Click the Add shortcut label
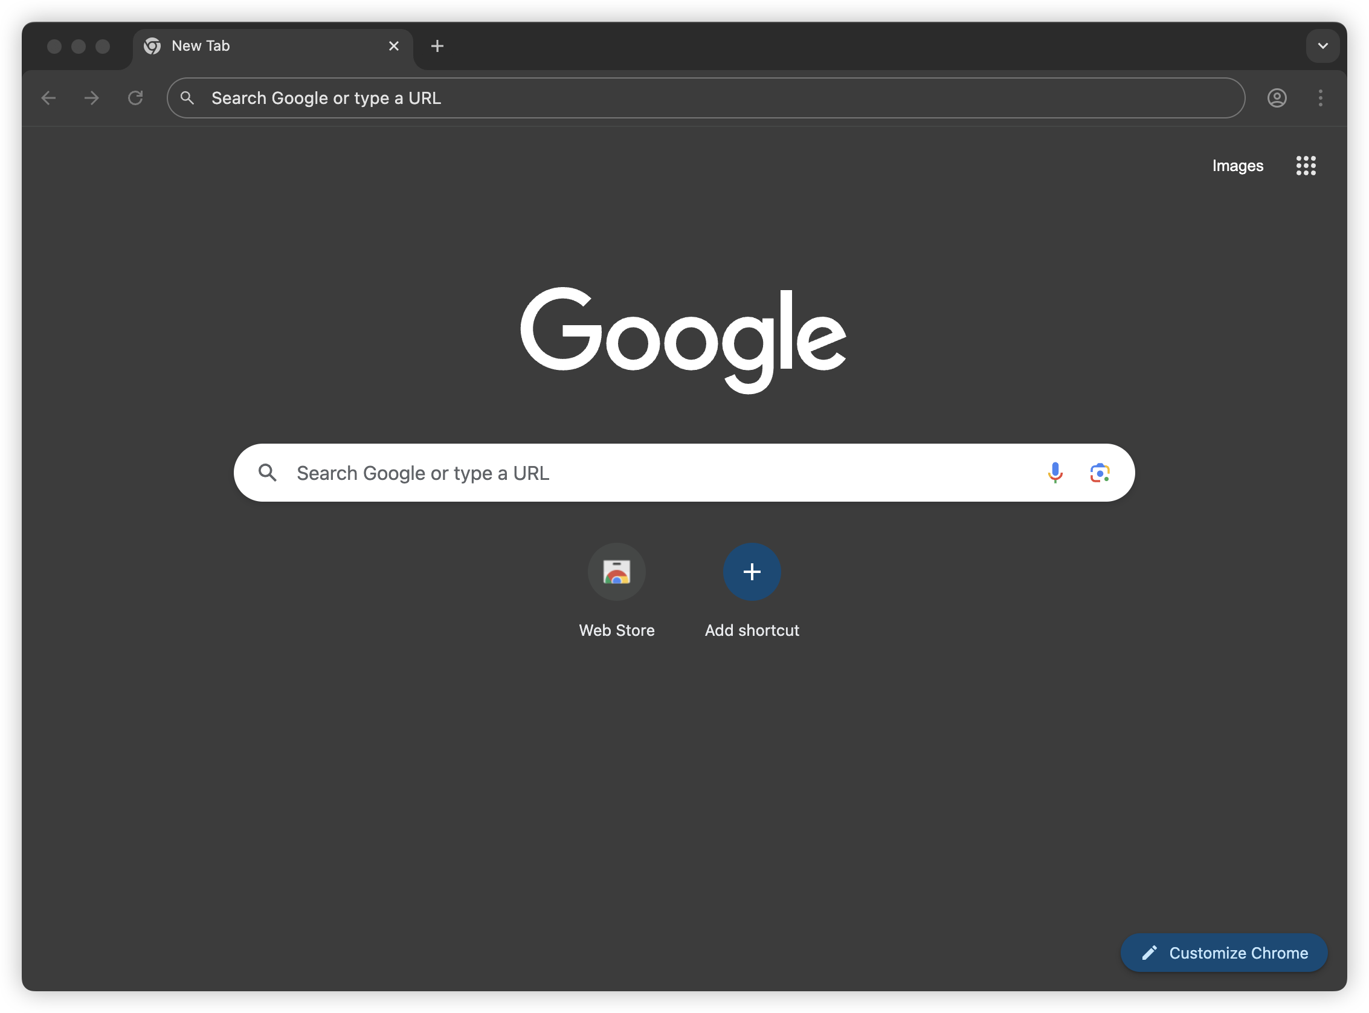1369x1013 pixels. (x=752, y=630)
